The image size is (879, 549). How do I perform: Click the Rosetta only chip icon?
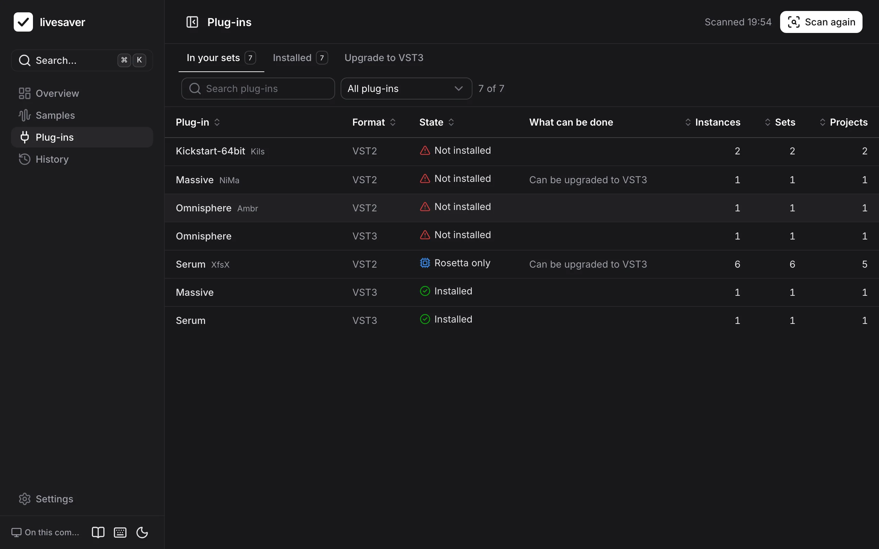coord(425,263)
